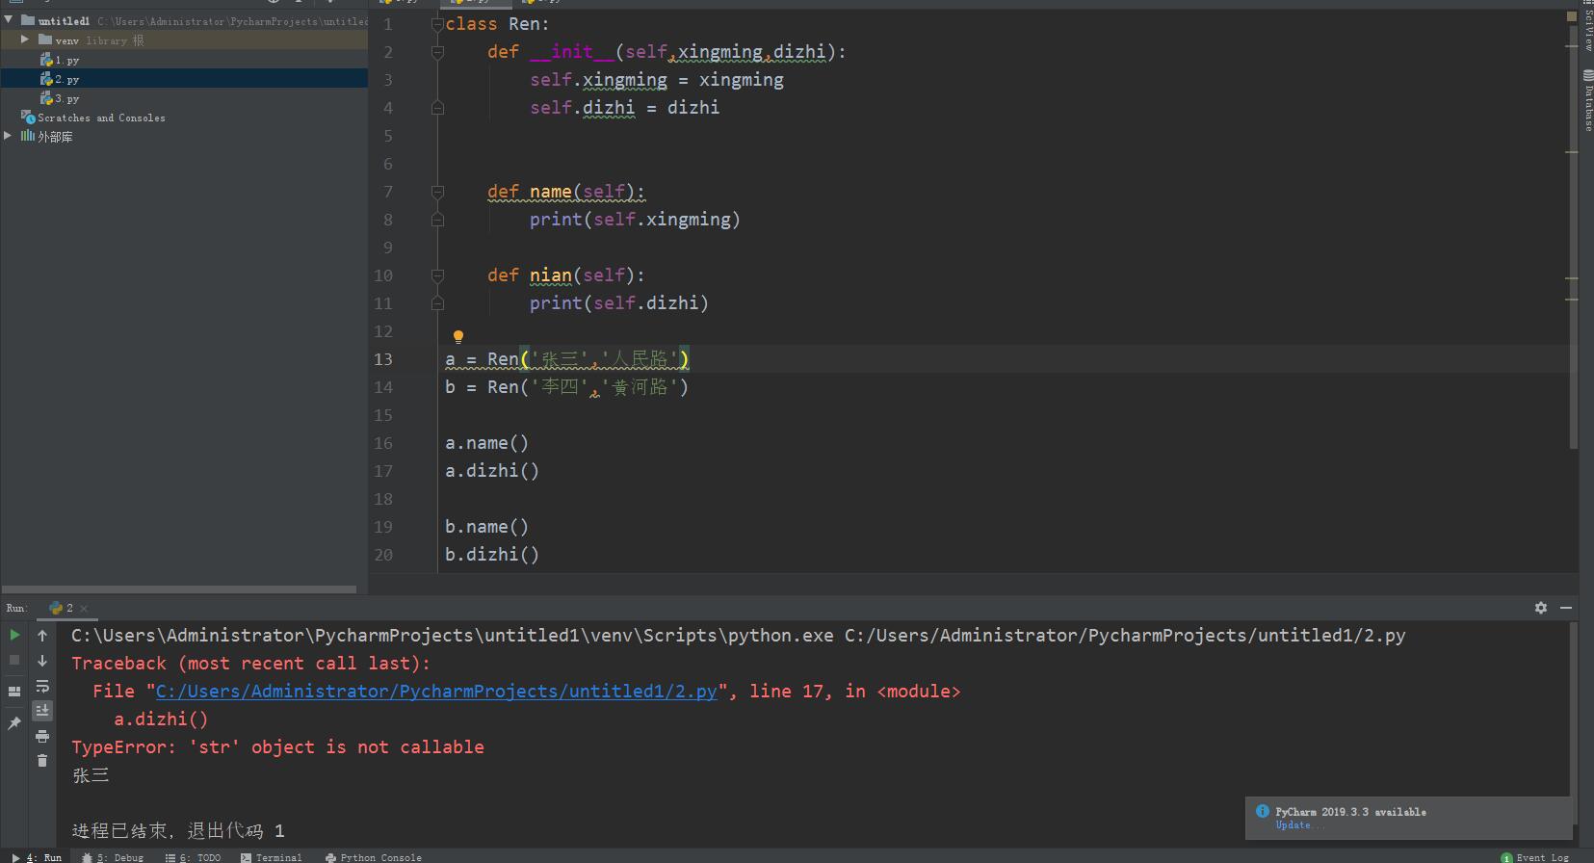Click the green Rerun button in Run panel
The height and width of the screenshot is (863, 1594).
click(x=14, y=635)
